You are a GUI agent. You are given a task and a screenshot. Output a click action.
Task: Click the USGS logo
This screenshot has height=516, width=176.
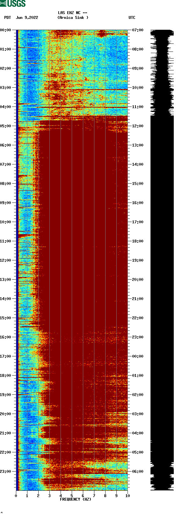pos(13,4)
